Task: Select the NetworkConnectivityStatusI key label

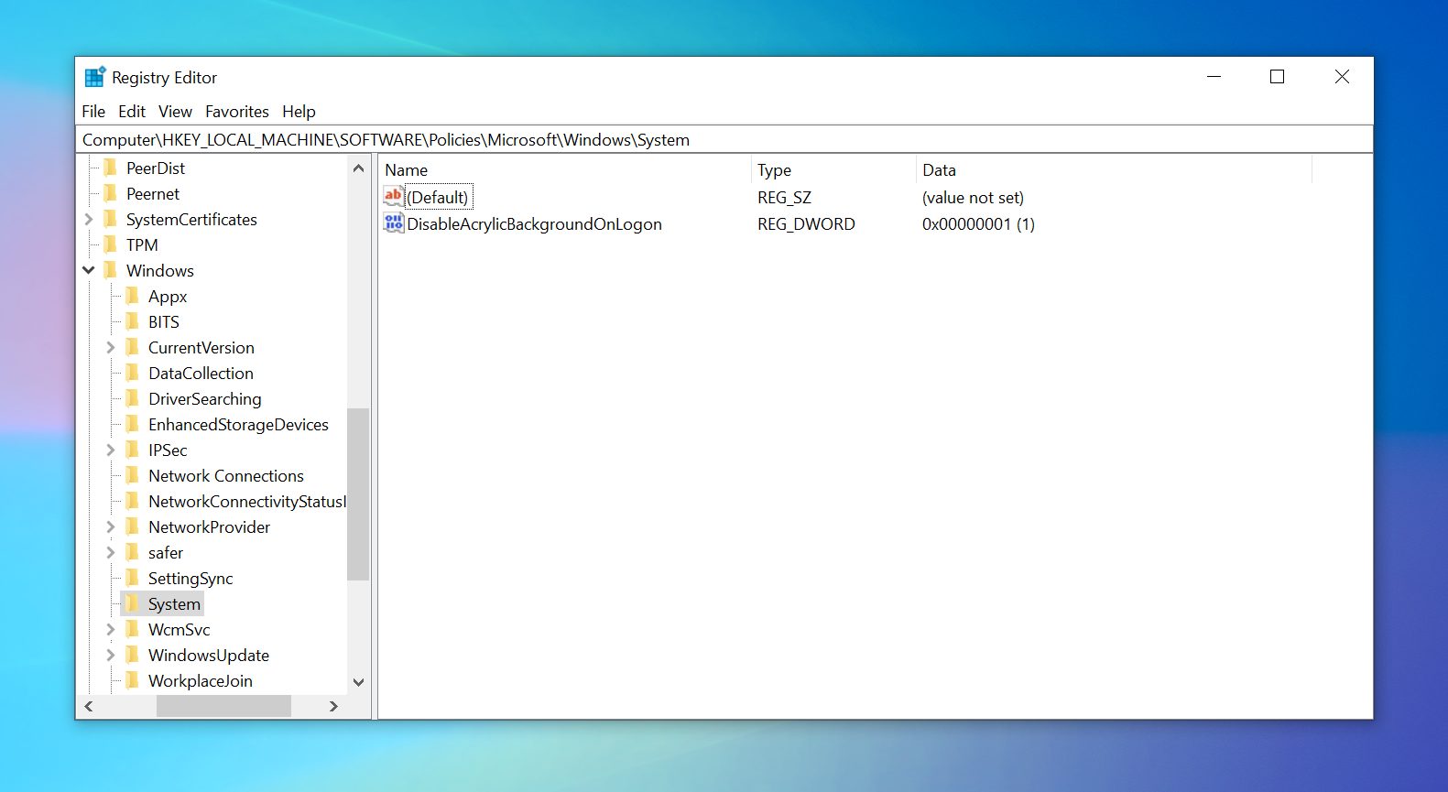Action: (247, 501)
